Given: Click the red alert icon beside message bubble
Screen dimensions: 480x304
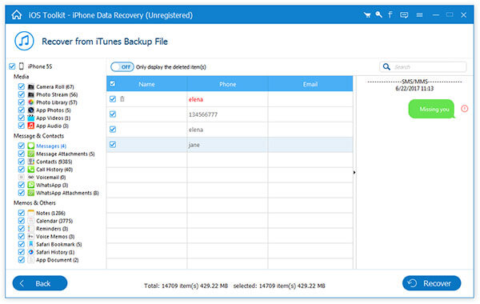Looking at the screenshot, I should (464, 108).
